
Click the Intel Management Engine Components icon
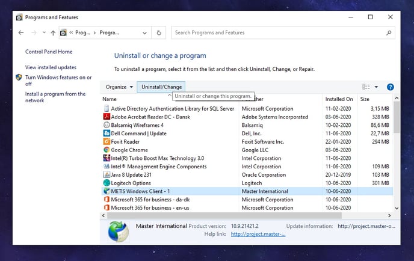pos(107,166)
